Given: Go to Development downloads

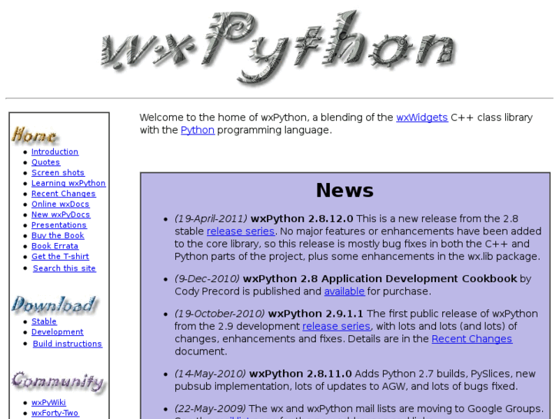Looking at the screenshot, I should click(58, 331).
